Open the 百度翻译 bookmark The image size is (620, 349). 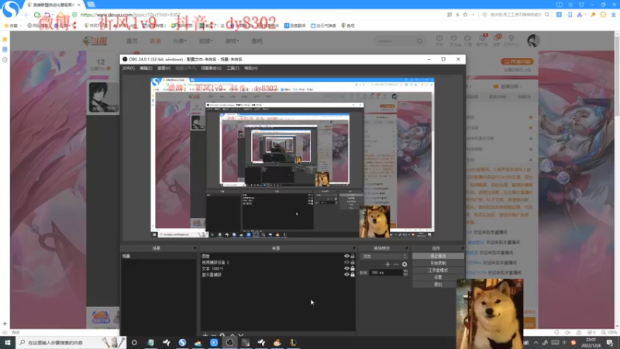295,26
